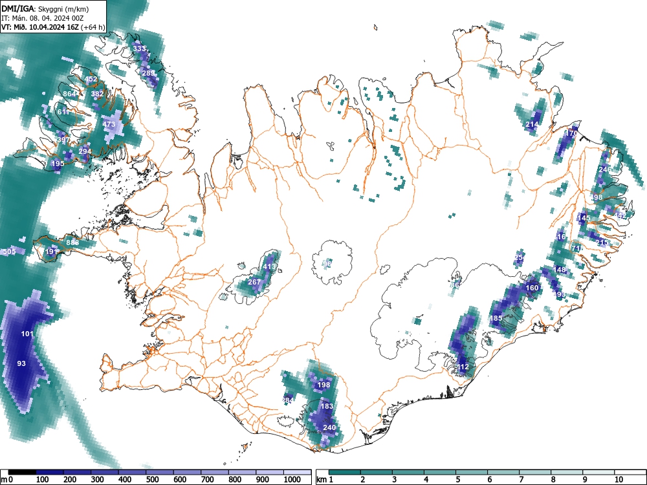This screenshot has height=485, width=647.
Task: Select the 333 visibility value on the map
Action: pos(139,48)
